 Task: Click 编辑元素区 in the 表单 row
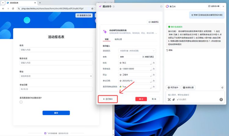pos(148,57)
